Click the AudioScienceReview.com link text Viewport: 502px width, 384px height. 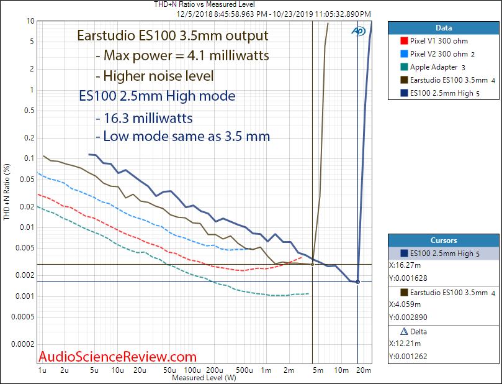point(117,357)
